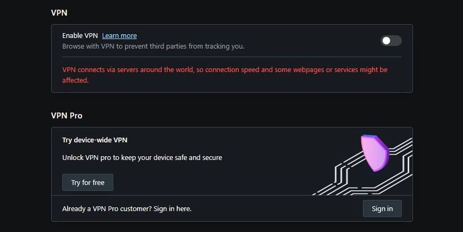Image resolution: width=463 pixels, height=232 pixels.
Task: Toggle the Enable VPN switch
Action: (391, 40)
